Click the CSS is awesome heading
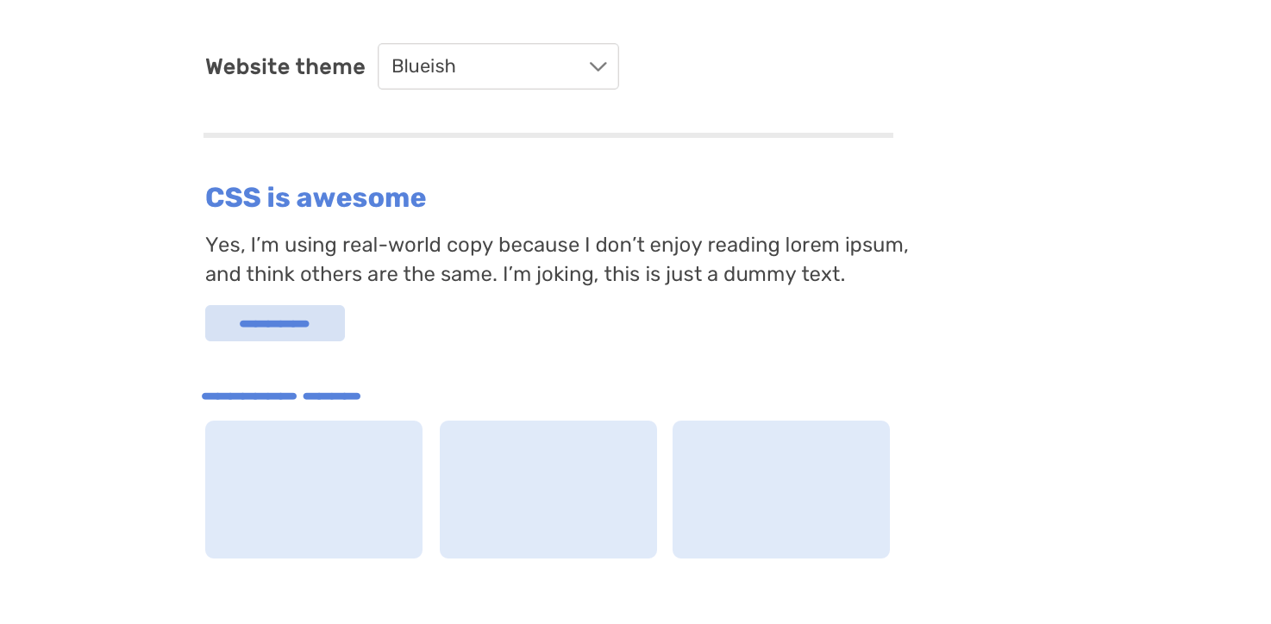This screenshot has height=624, width=1271. click(x=316, y=197)
